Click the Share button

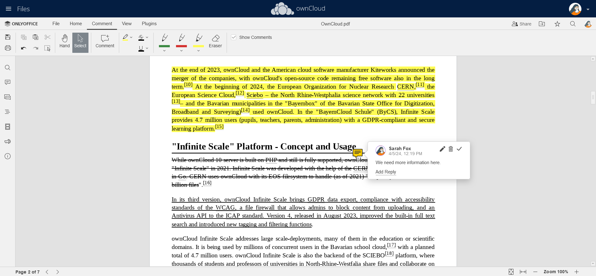click(x=521, y=24)
